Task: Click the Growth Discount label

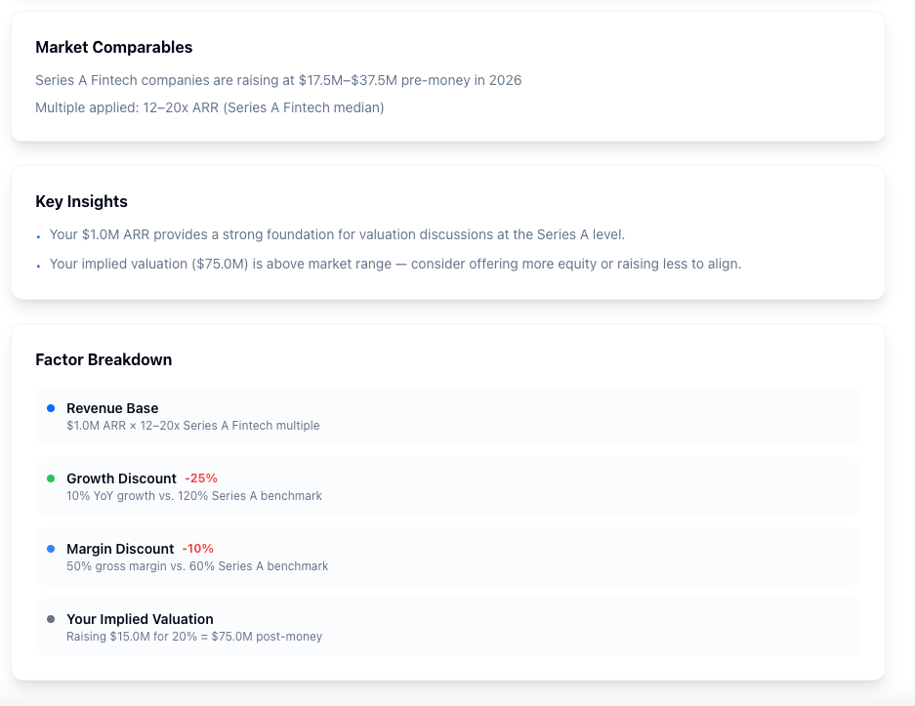Action: [x=121, y=478]
